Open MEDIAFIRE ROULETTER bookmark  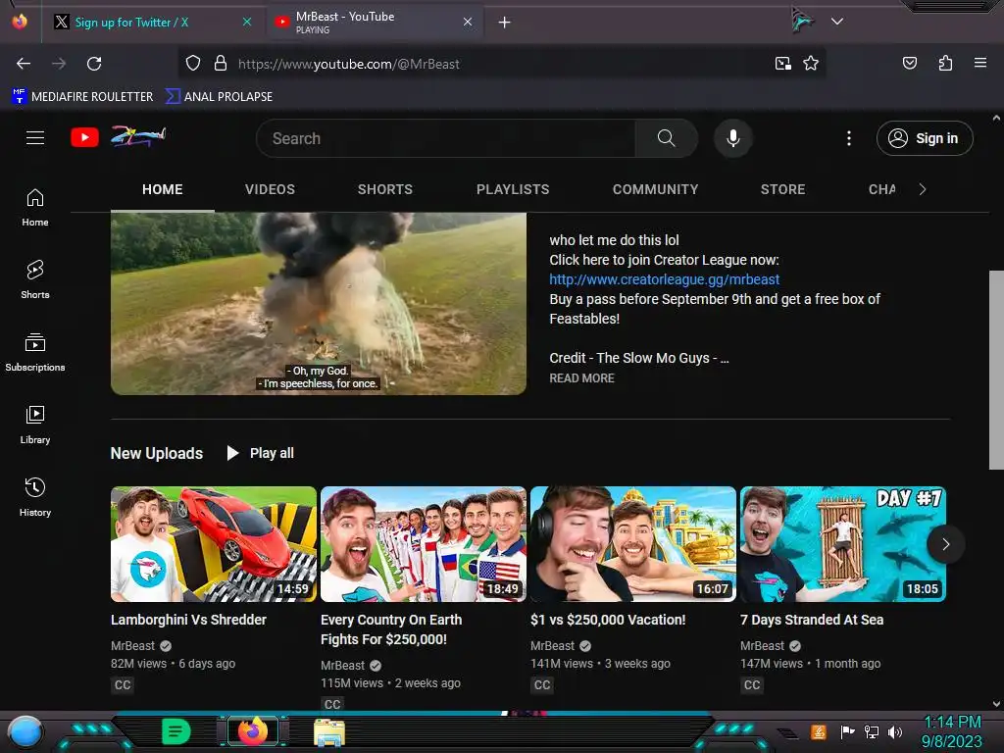click(x=82, y=97)
